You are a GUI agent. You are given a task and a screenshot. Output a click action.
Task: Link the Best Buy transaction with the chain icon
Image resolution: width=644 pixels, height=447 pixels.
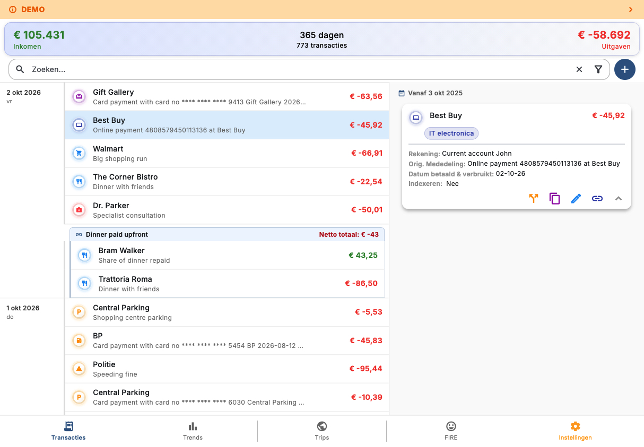point(597,199)
